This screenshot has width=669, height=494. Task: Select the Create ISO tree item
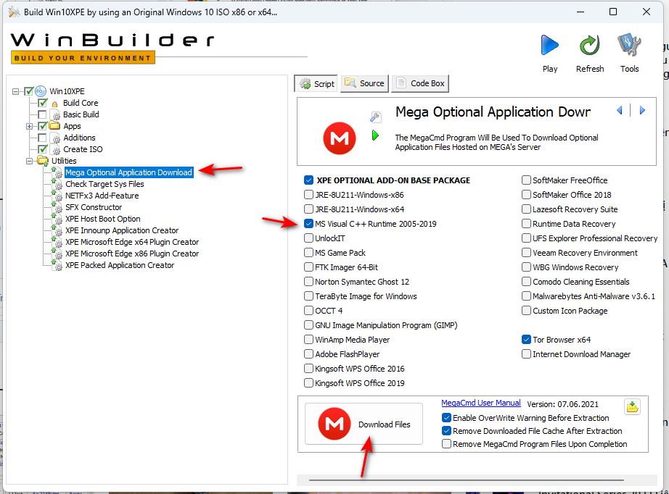(x=83, y=149)
